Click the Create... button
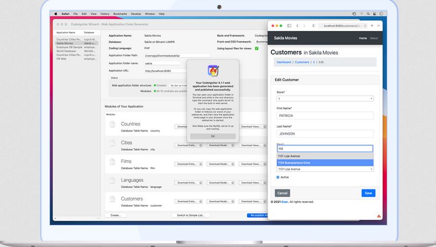Viewport: 436px width, 247px height. tap(115, 216)
